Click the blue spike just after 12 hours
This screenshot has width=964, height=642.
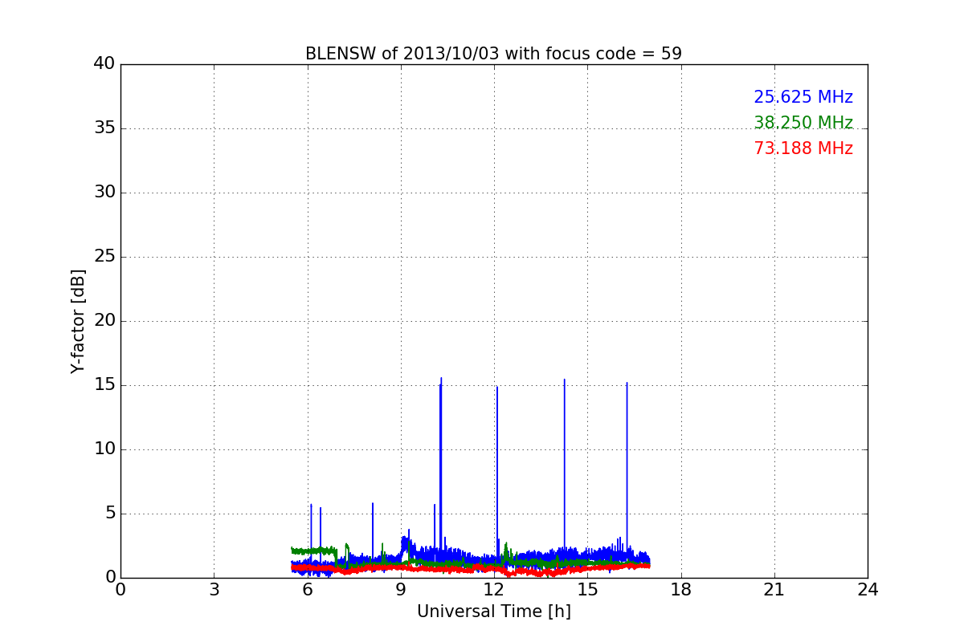496,470
